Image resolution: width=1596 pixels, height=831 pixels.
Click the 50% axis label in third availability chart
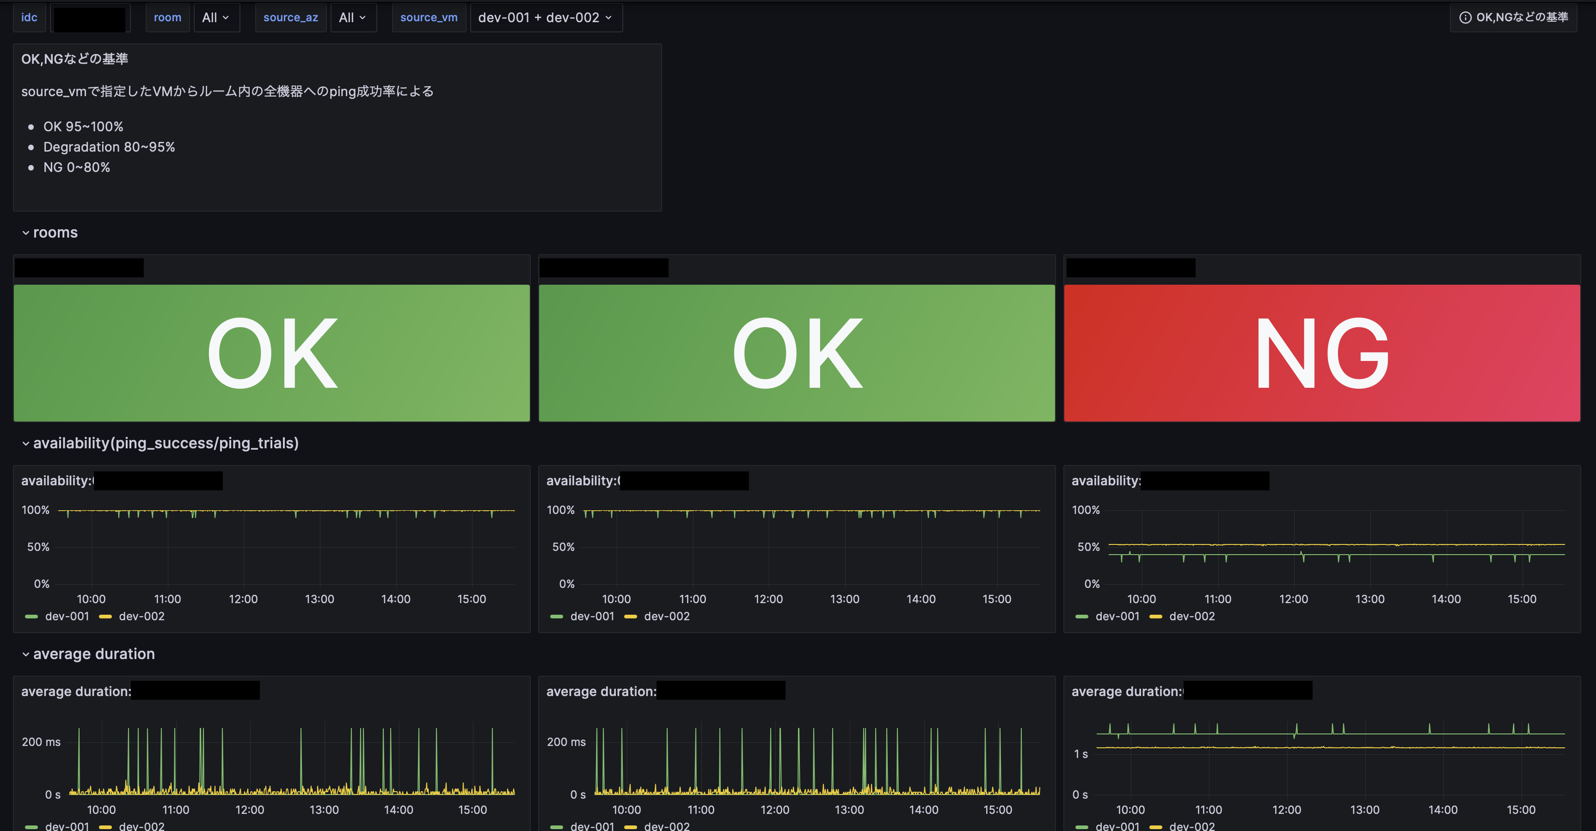(x=1088, y=547)
